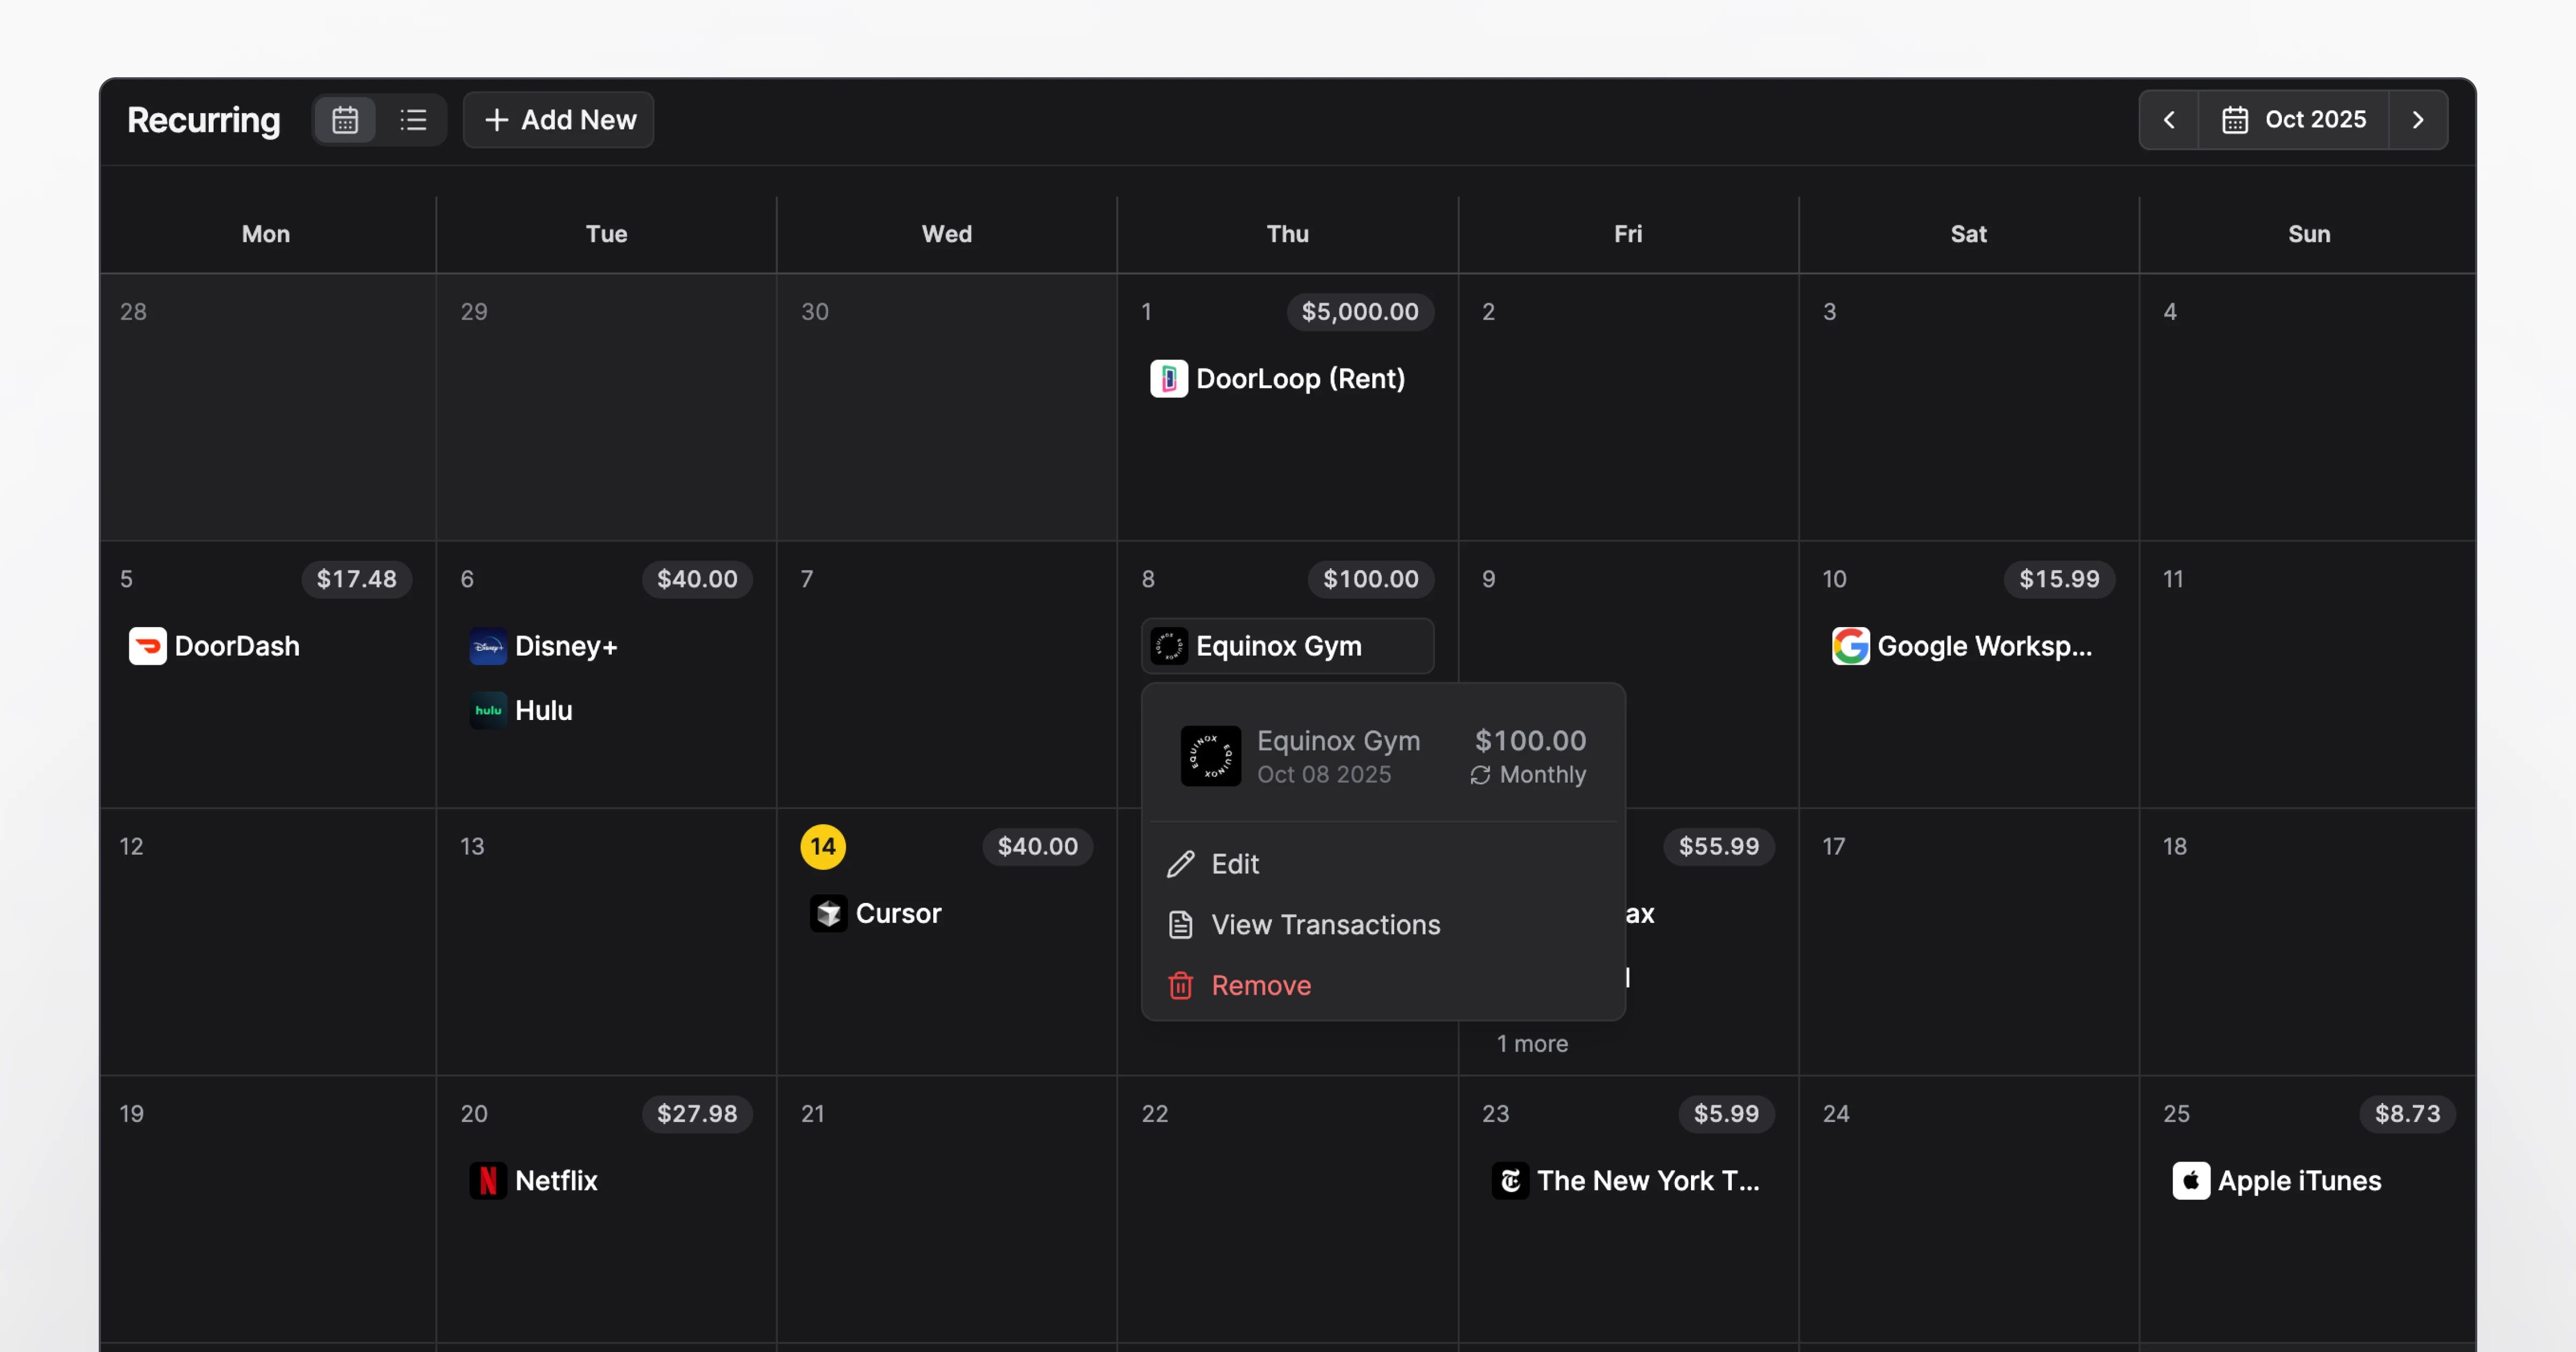Click the Apple iTunes icon
The height and width of the screenshot is (1352, 2576).
2191,1181
